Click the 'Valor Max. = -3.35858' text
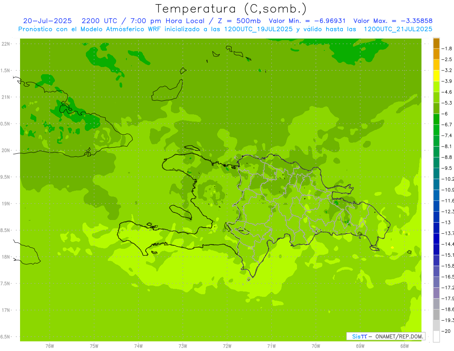 (x=393, y=21)
